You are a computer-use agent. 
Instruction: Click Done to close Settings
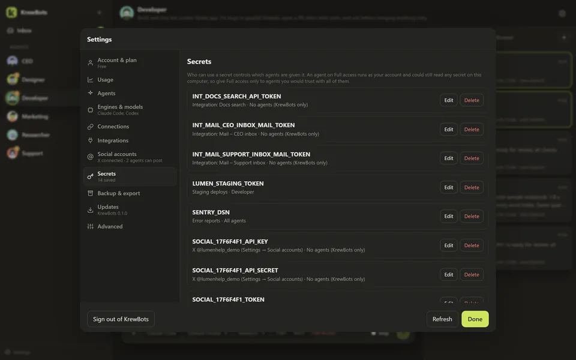(x=475, y=319)
